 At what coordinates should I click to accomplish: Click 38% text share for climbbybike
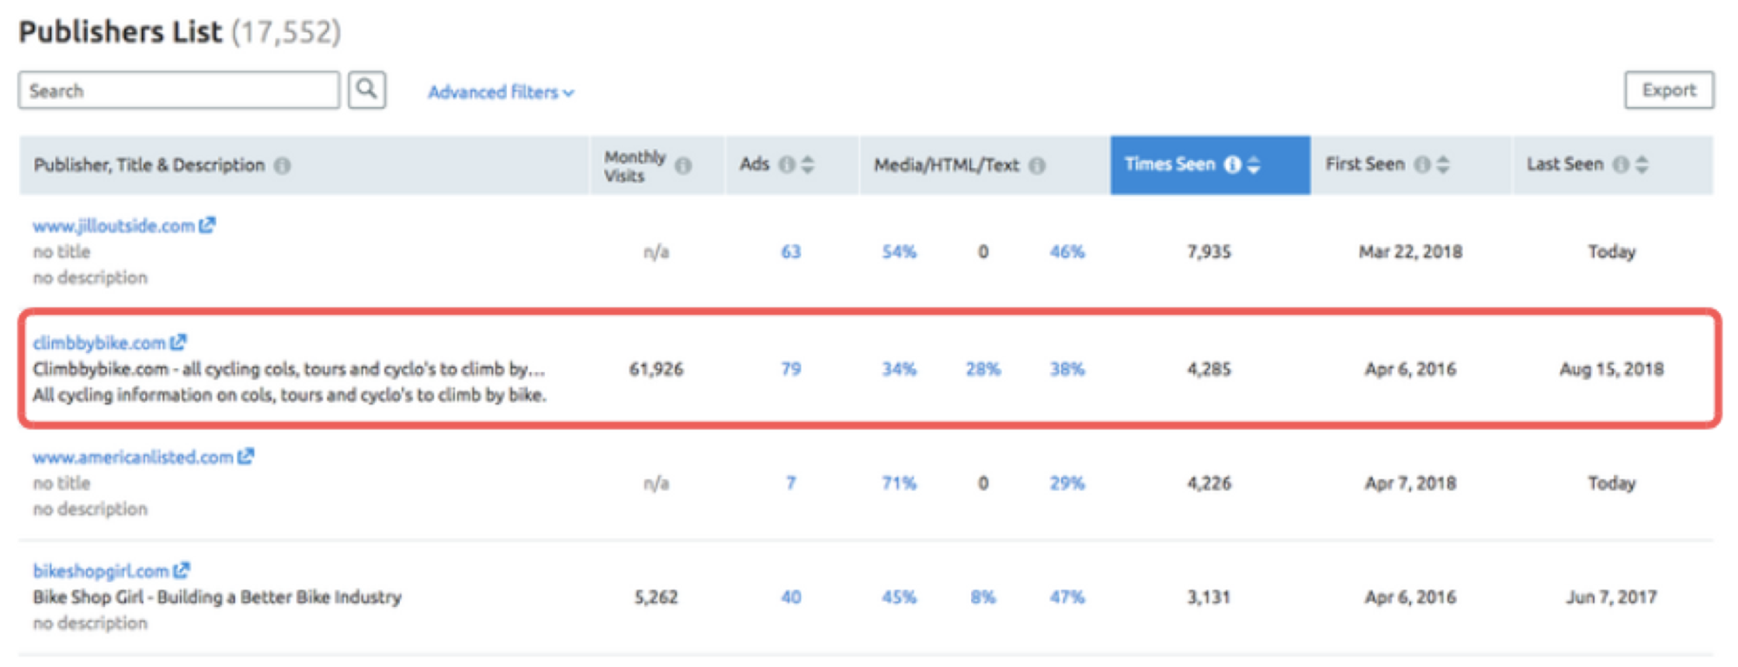coord(1067,370)
